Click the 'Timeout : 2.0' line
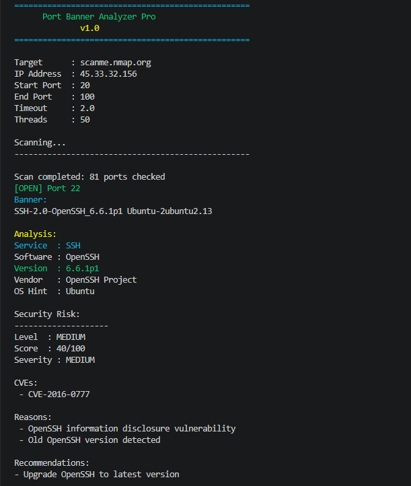This screenshot has width=411, height=486. coord(54,108)
